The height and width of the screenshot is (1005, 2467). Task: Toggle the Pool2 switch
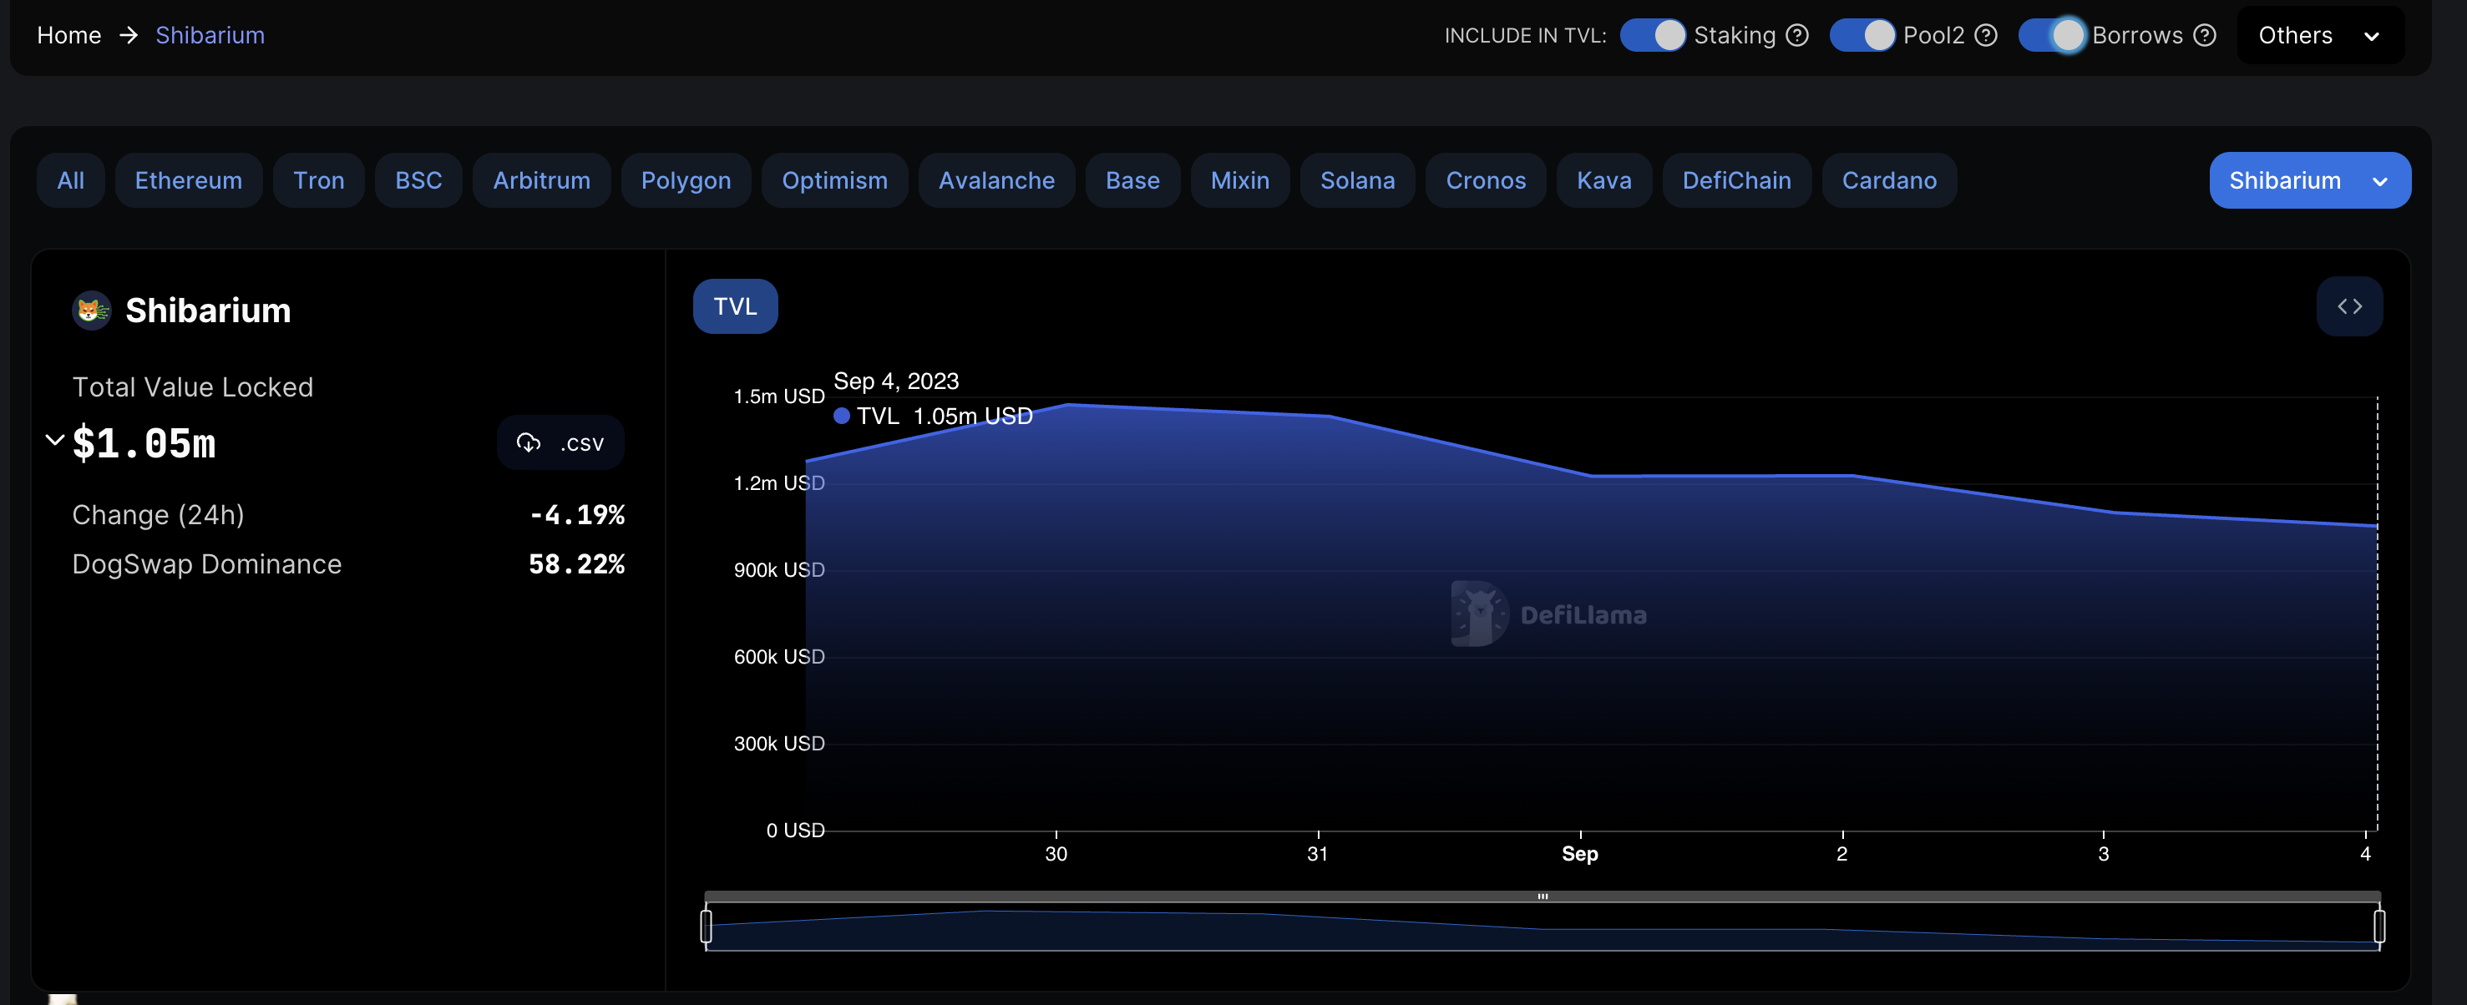point(1861,35)
